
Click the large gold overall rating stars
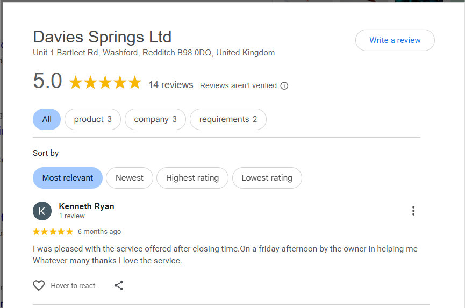pos(105,83)
